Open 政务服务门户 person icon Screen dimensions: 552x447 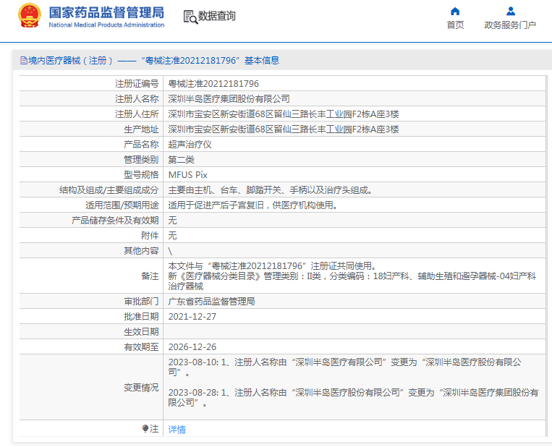point(511,12)
